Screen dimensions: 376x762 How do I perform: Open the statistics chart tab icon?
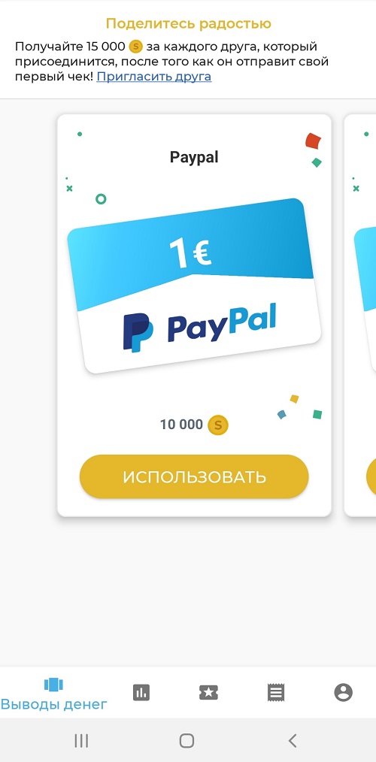(x=141, y=692)
